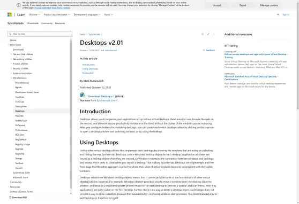Reject the optional cookies
299x204 pixels.
click(243, 5)
